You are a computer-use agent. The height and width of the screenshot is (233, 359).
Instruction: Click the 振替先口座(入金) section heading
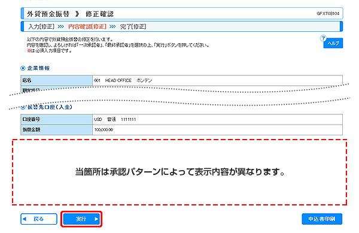[x=50, y=107]
